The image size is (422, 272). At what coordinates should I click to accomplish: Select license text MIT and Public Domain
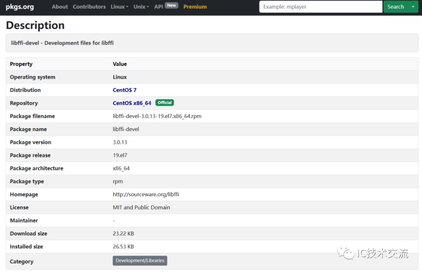click(141, 208)
